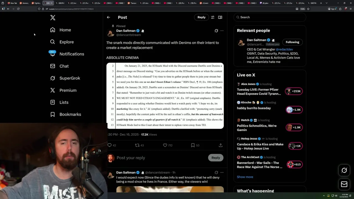
Task: Go back using the browser back arrow
Action: pos(8,9)
